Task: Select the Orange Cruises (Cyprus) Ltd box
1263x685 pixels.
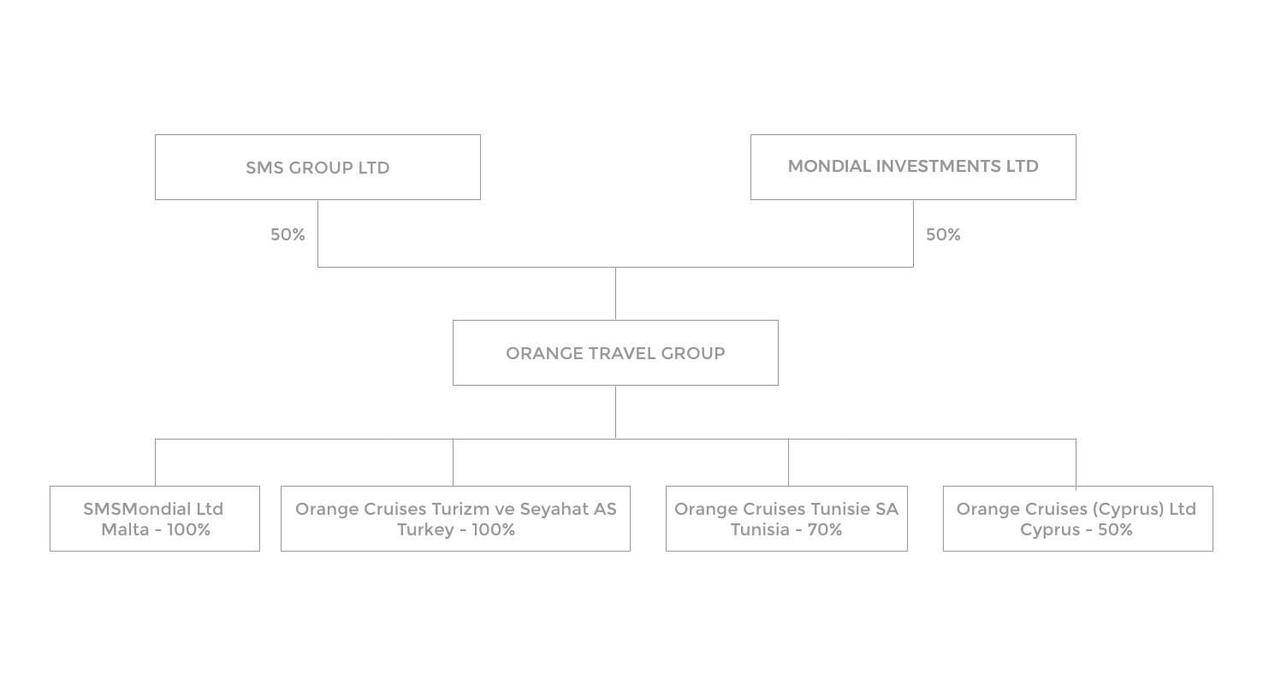Action: click(x=1077, y=518)
